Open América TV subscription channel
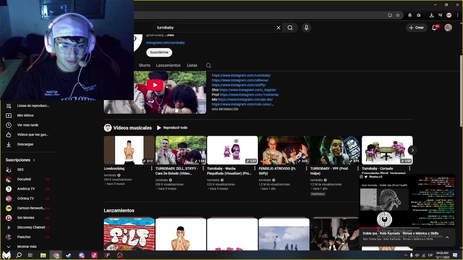This screenshot has width=463, height=260. [25, 189]
